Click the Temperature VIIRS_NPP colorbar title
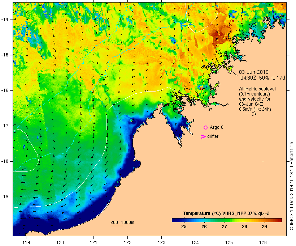296x246 pixels. point(226,213)
